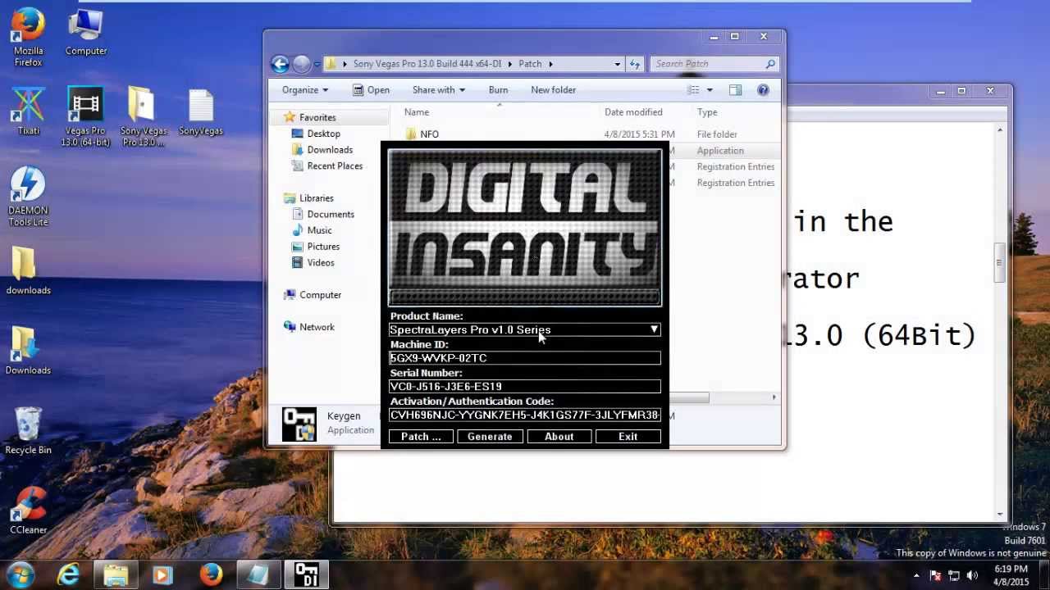Select Desktop under Favorites in Explorer
This screenshot has height=590, width=1050.
323,134
